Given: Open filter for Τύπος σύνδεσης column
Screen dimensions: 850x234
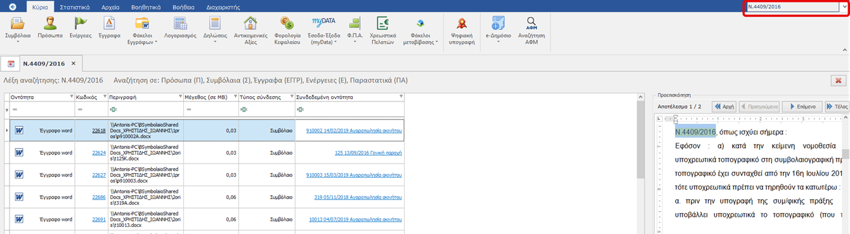Looking at the screenshot, I should pyautogui.click(x=291, y=97).
